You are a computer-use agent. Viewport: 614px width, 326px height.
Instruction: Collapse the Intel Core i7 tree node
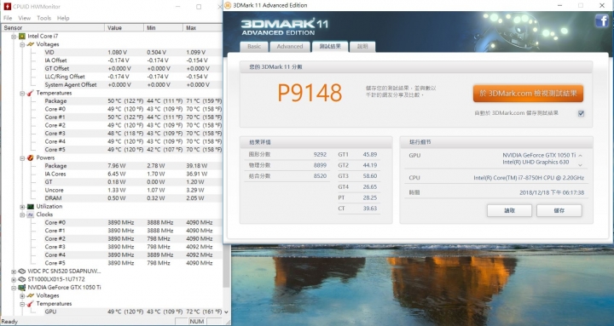click(x=14, y=37)
